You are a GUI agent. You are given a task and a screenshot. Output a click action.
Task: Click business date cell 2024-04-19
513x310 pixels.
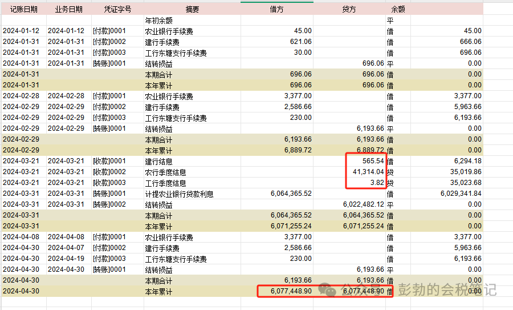coord(69,259)
